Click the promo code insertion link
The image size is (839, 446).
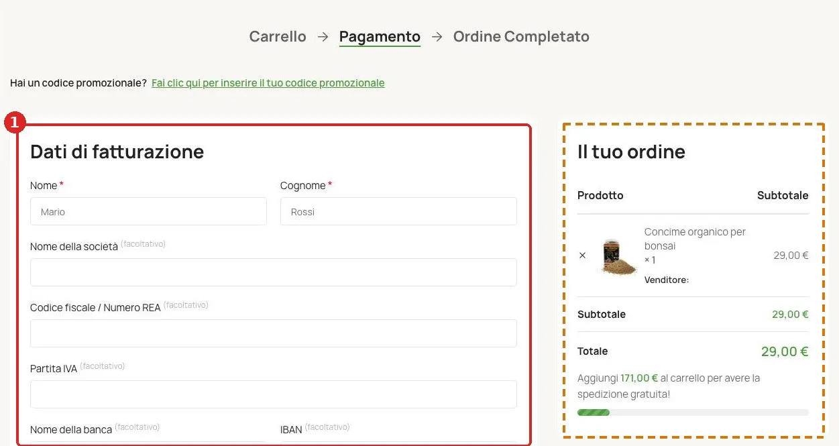pyautogui.click(x=268, y=83)
